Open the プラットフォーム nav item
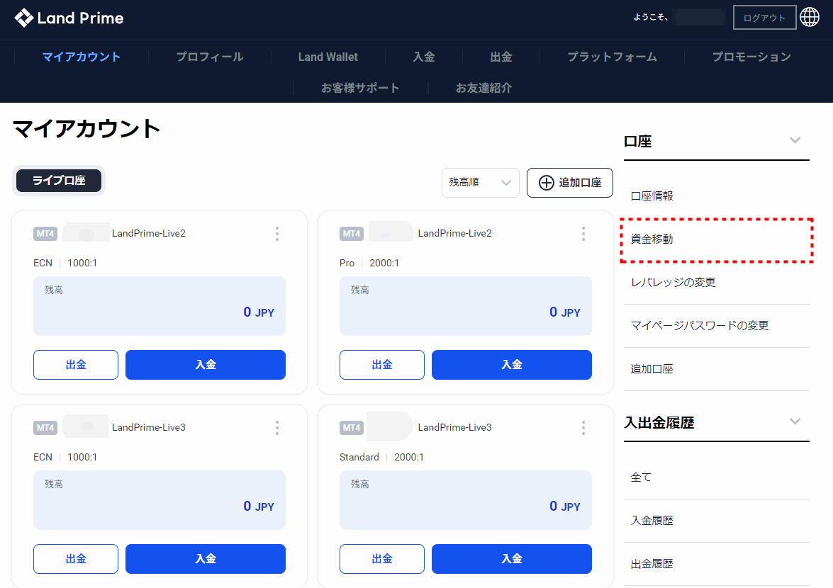Viewport: 833px width, 588px height. pos(612,57)
